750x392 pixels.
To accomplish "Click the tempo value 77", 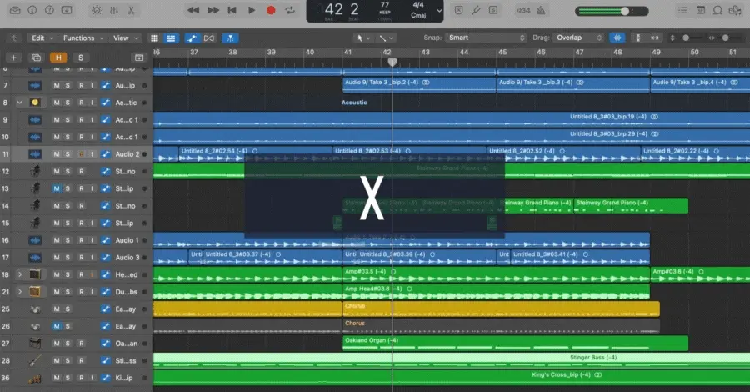I will 385,5.
